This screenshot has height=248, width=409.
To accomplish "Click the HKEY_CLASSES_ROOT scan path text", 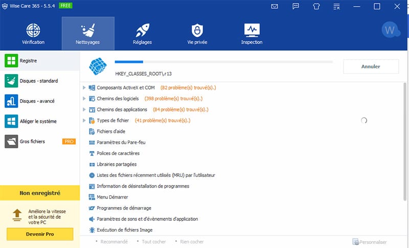I will pos(144,74).
